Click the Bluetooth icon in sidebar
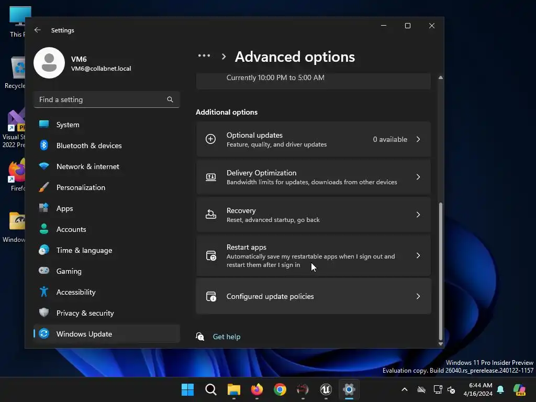536x402 pixels. coord(44,146)
